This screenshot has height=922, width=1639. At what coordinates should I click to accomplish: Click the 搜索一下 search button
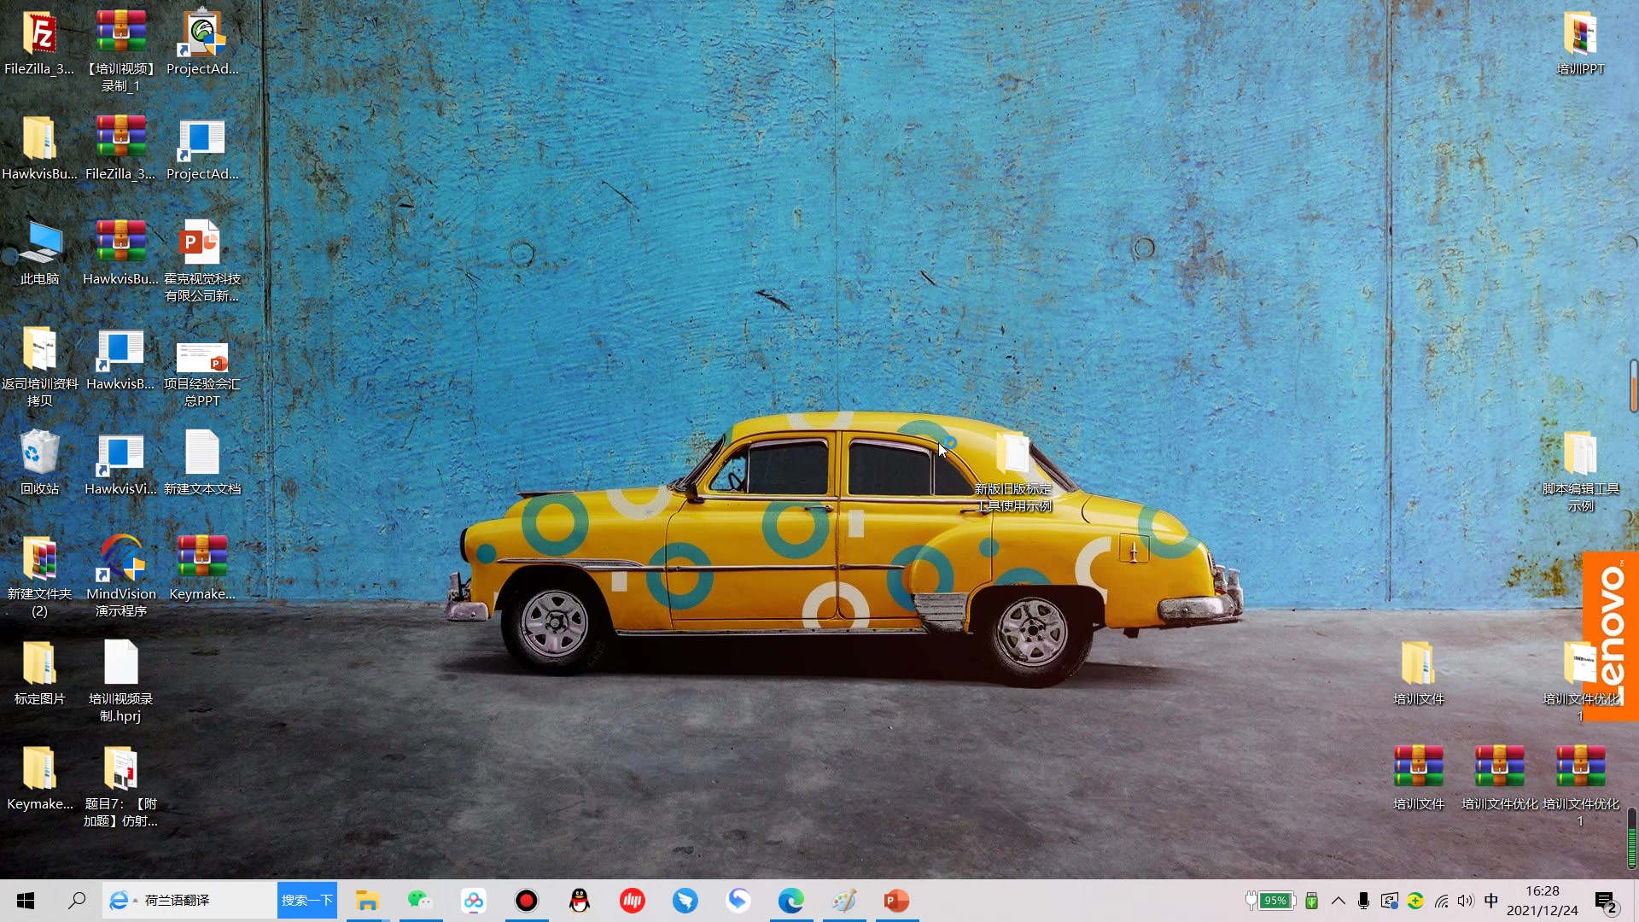(x=307, y=901)
